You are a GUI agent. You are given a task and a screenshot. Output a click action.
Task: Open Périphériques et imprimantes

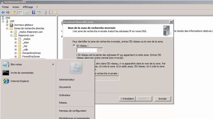74,118
